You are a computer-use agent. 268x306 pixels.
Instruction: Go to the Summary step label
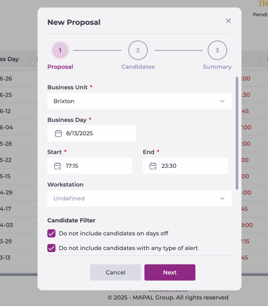(x=217, y=67)
